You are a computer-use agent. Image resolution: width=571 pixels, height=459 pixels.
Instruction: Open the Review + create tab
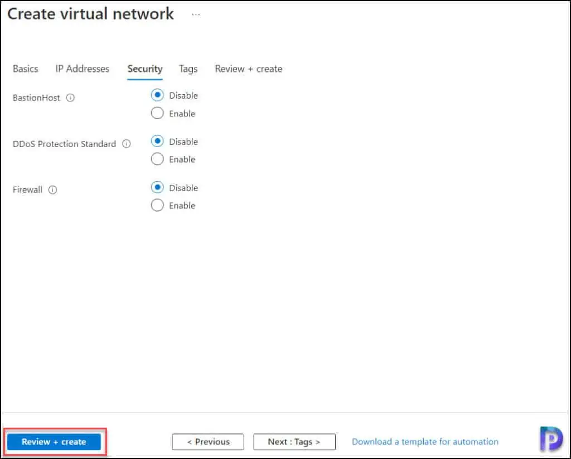249,69
